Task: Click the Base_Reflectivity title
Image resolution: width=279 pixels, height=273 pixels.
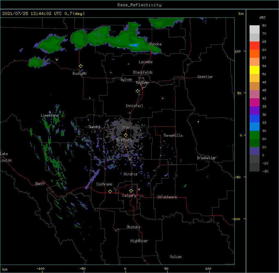Action: click(x=139, y=5)
